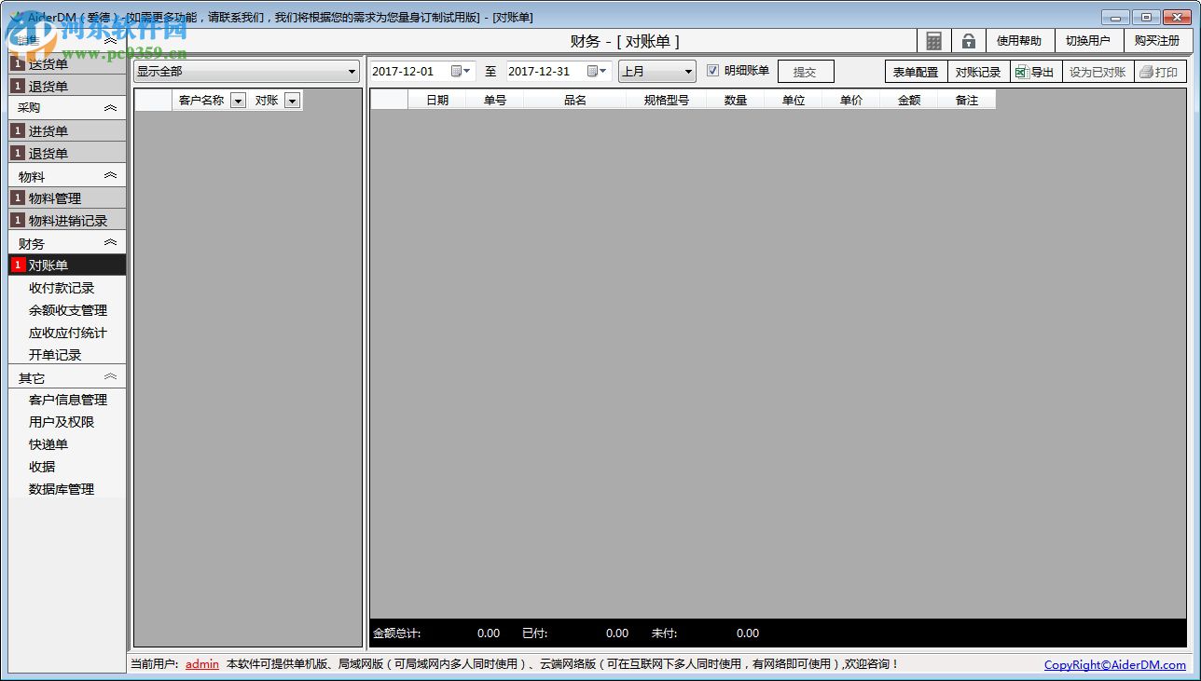The image size is (1201, 681).
Task: Open the 显示全部 dropdown
Action: click(x=246, y=72)
